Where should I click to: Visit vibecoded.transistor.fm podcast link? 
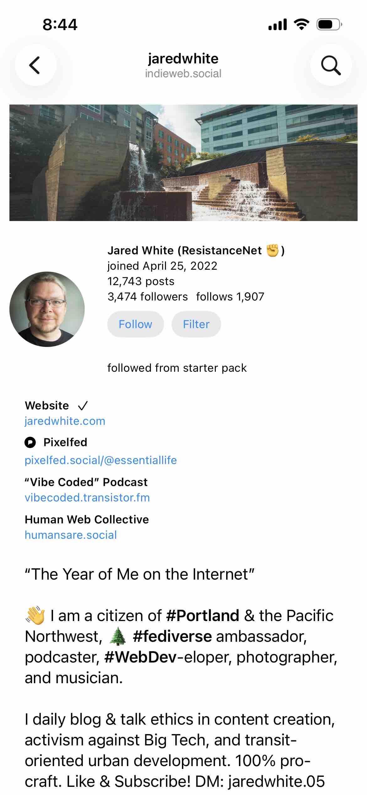click(87, 498)
